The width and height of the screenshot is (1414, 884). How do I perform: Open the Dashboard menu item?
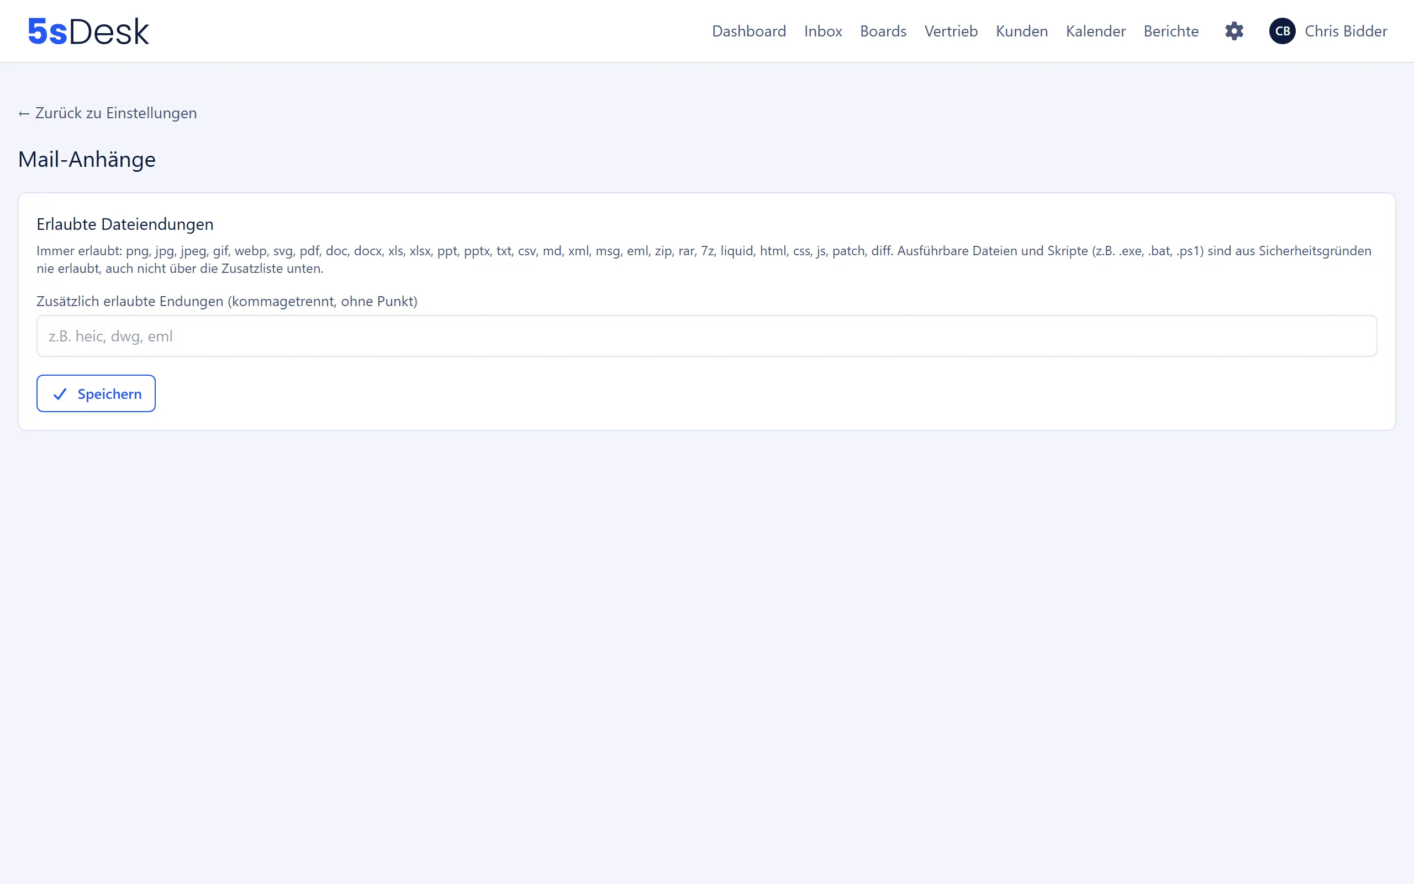tap(749, 31)
